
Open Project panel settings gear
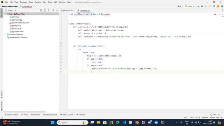point(53,10)
